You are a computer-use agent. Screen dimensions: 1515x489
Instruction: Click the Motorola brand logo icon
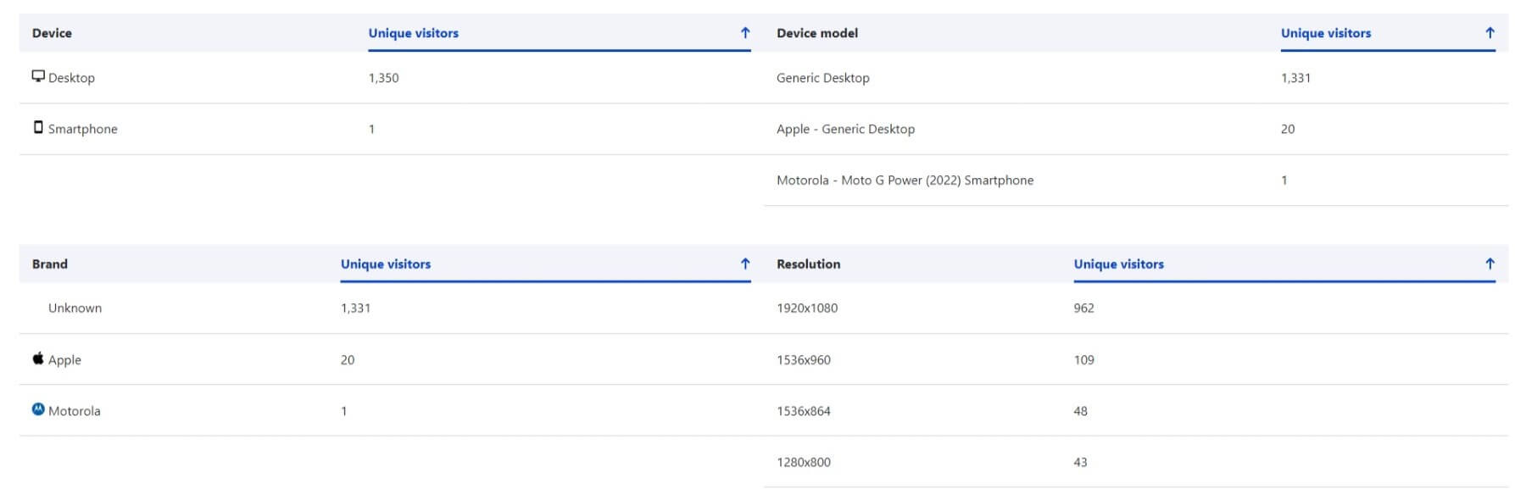click(38, 409)
